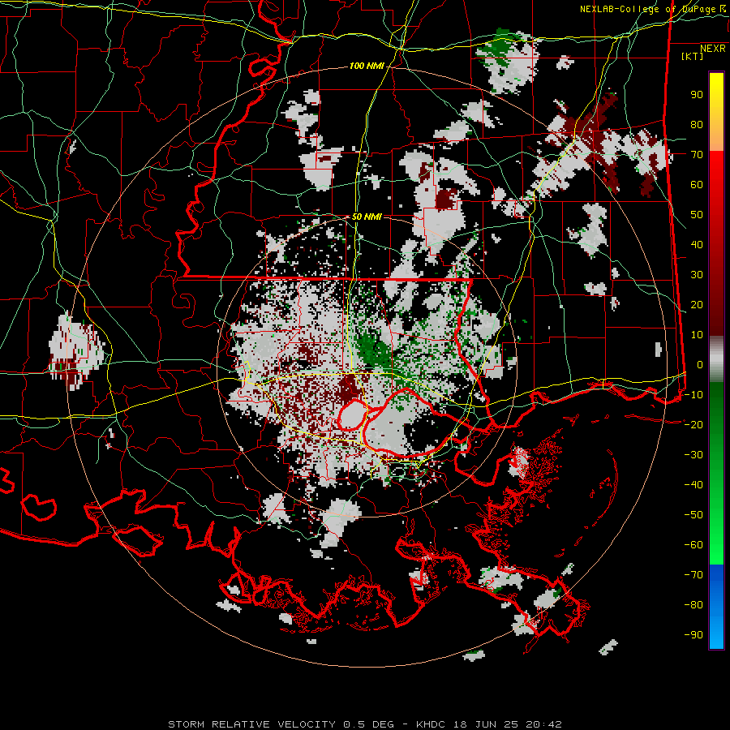The height and width of the screenshot is (730, 730).
Task: Select the 0 legend value
Action: point(700,365)
